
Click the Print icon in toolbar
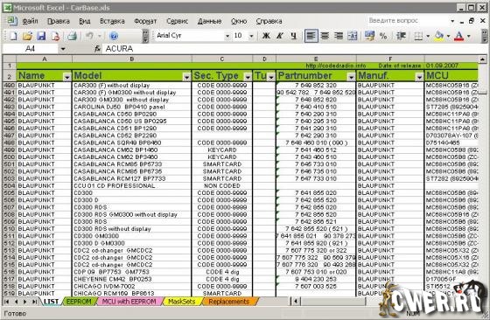(x=72, y=36)
